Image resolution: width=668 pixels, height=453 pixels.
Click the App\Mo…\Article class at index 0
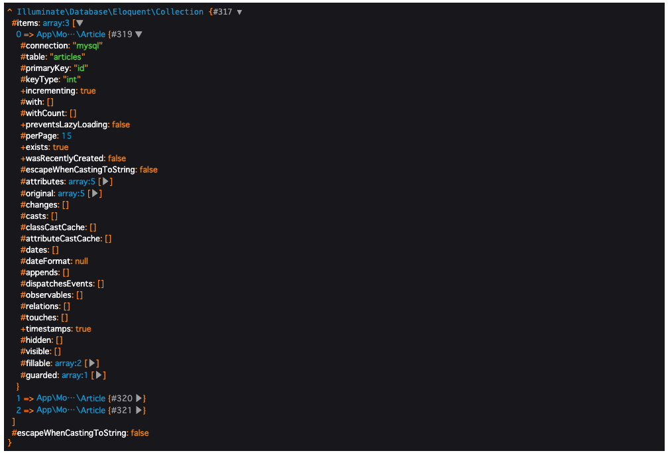tap(71, 34)
